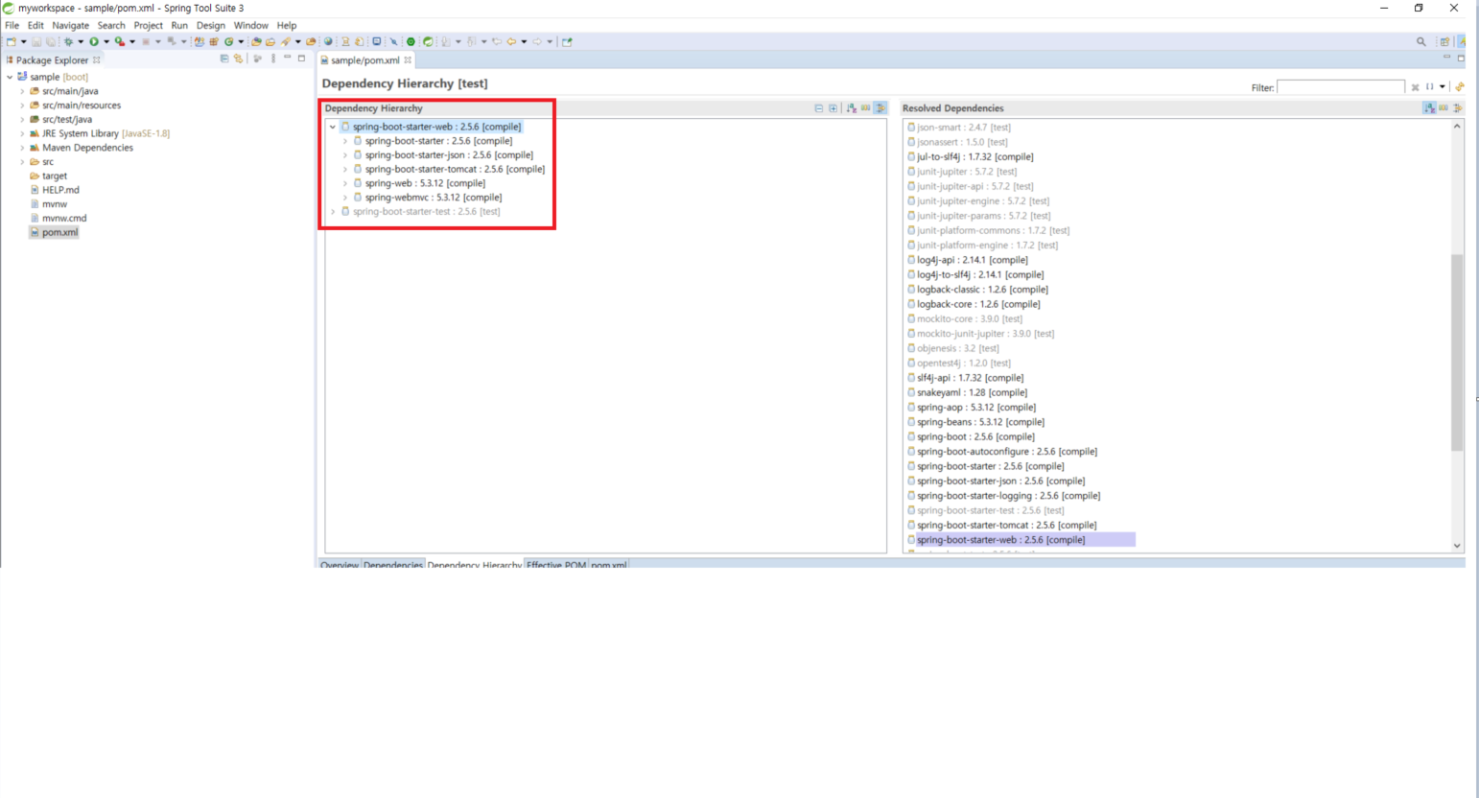
Task: Click the Debug bug icon in toolbar
Action: pos(68,41)
